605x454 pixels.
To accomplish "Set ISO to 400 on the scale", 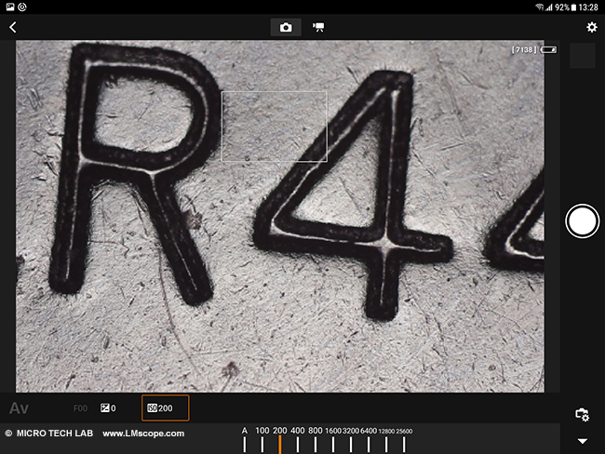I will (298, 440).
